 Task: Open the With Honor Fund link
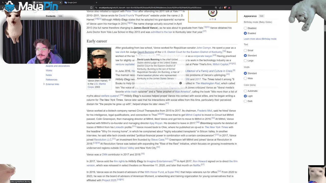pos(154,172)
